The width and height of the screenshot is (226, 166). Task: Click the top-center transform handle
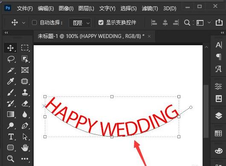112,96
